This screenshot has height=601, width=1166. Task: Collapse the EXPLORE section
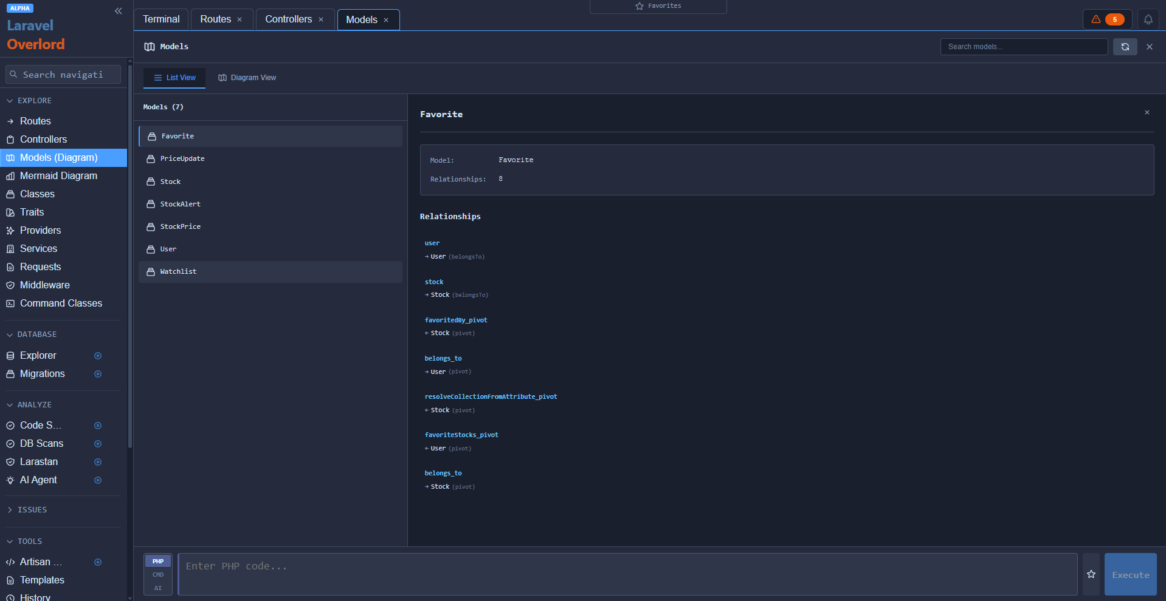click(x=29, y=101)
